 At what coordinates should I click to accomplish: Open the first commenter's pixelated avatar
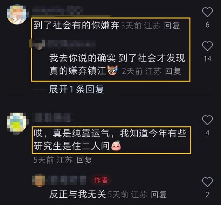click(x=17, y=14)
